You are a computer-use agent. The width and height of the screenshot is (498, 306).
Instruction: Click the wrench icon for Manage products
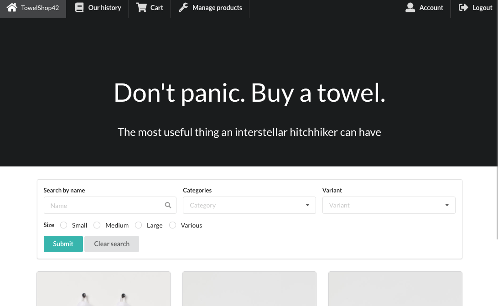(183, 7)
